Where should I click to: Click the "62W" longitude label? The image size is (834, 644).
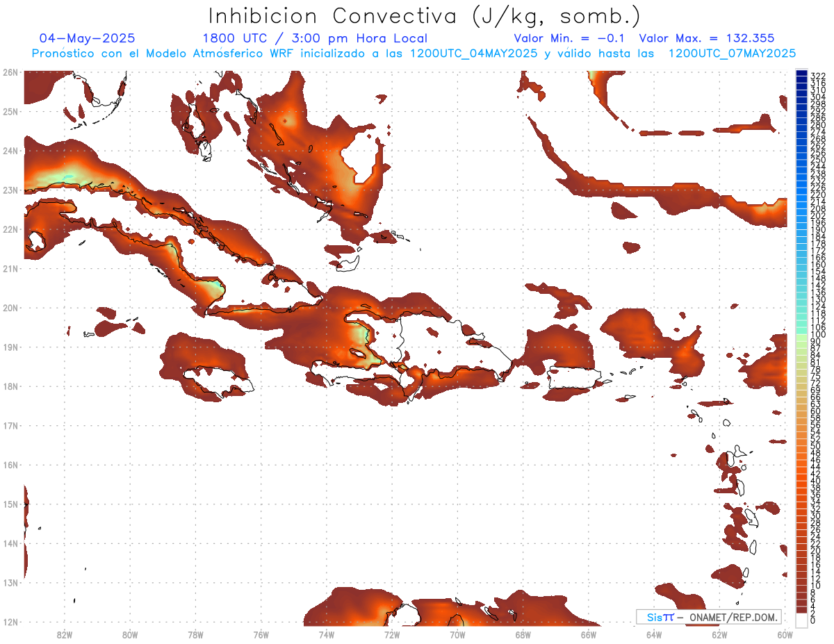click(x=719, y=634)
